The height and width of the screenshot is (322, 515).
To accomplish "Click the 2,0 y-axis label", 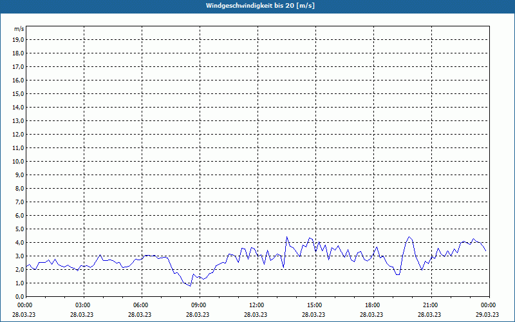I will coord(19,269).
